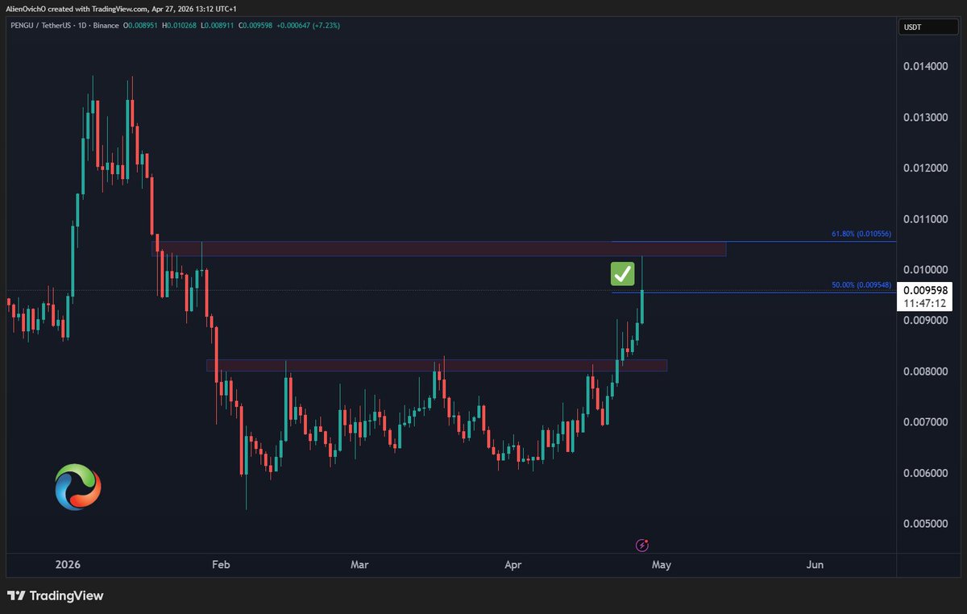967x614 pixels.
Task: Click the Feb label on time axis
Action: [x=220, y=565]
